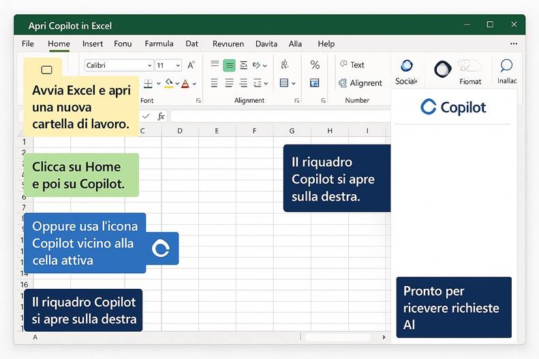Click the merge cells table icon

tap(284, 83)
